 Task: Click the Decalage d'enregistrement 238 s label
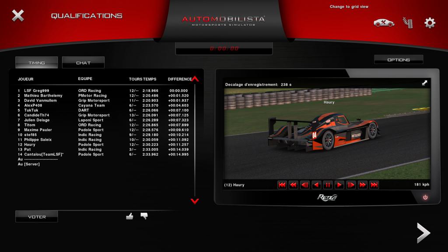point(258,84)
